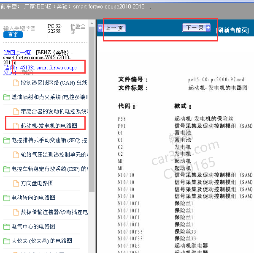Click file number pe15.00-p-2000-97mcd
Image resolution: width=254 pixels, height=253 pixels.
[216, 80]
